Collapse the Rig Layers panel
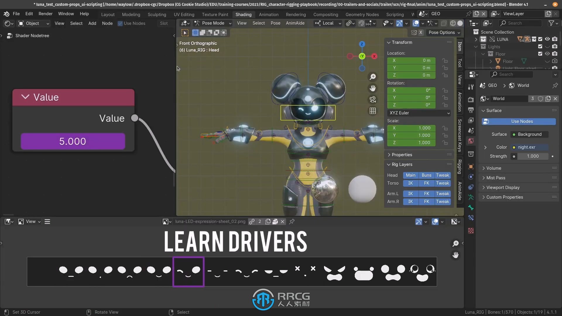 click(419, 164)
